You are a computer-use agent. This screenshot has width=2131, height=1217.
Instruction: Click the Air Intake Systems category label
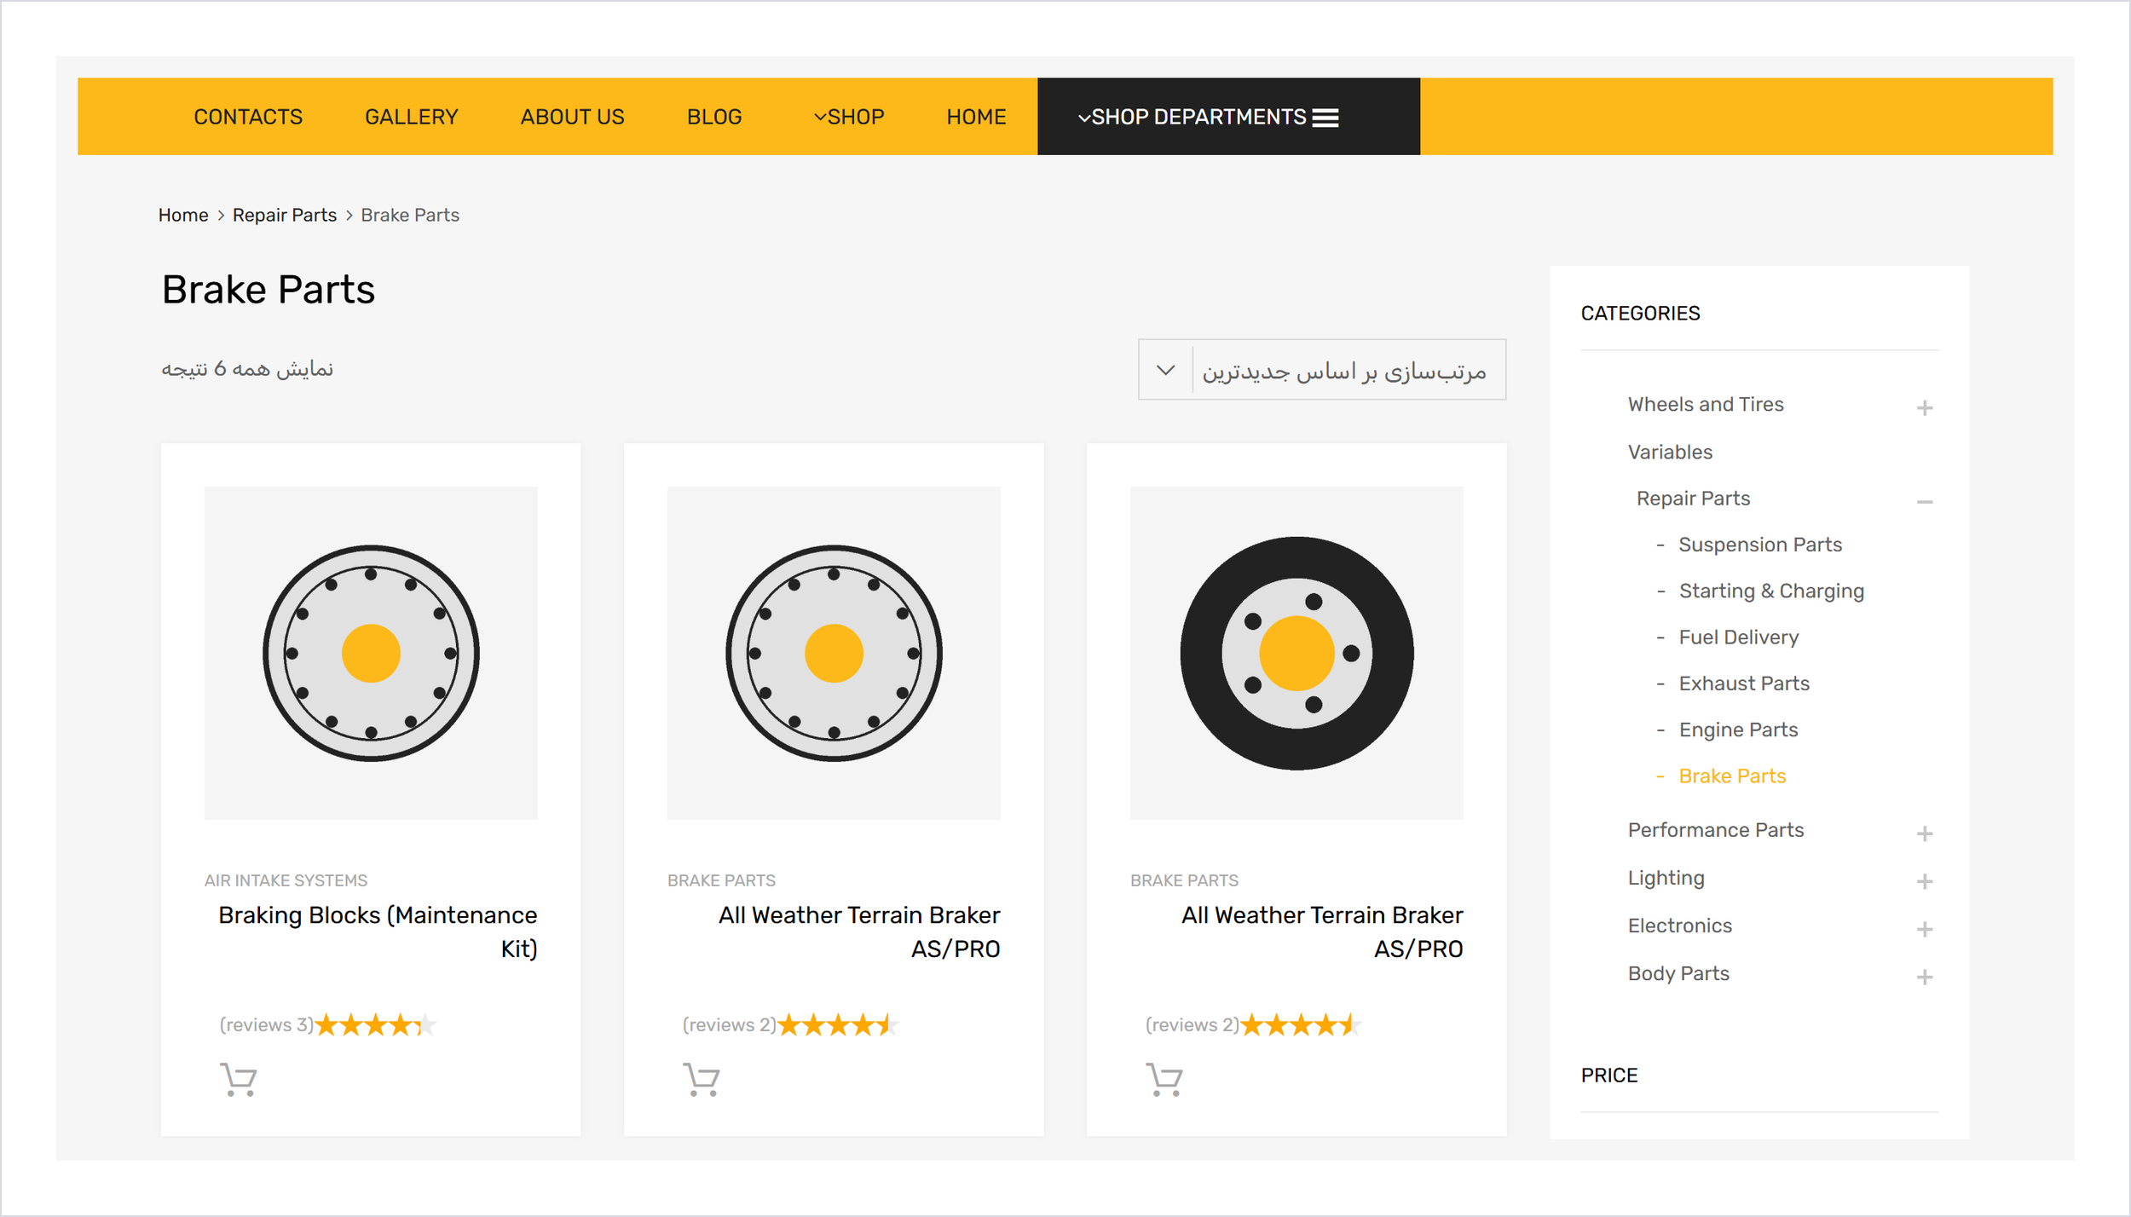pos(286,880)
